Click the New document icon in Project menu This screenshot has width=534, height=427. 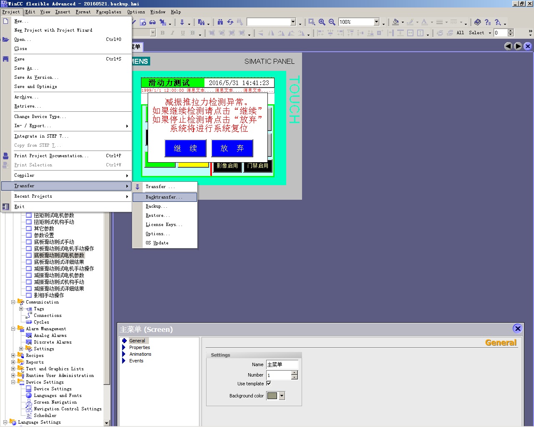(6, 21)
